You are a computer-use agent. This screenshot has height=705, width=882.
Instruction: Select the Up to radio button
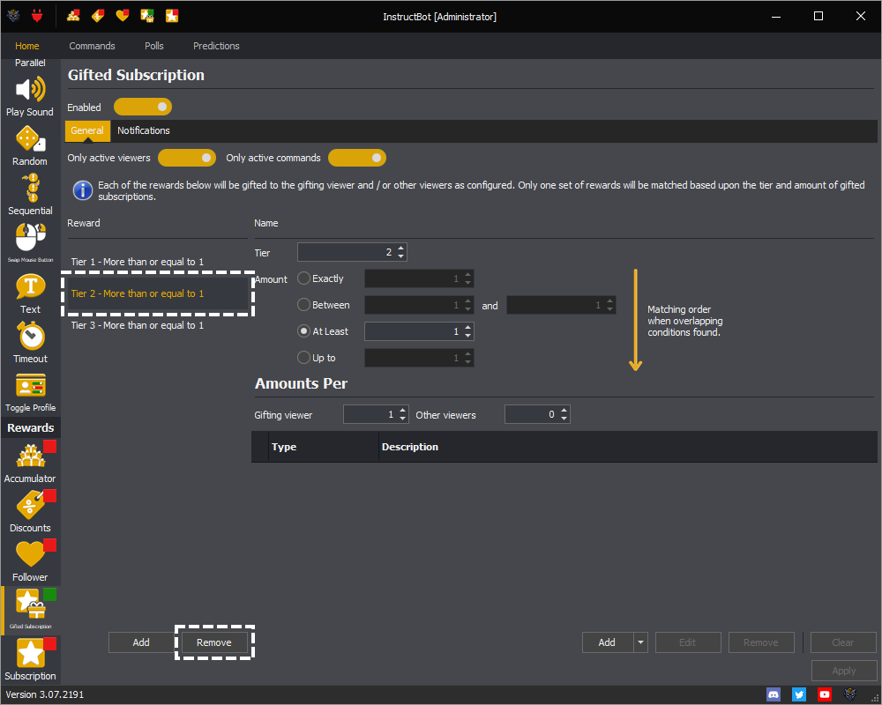(303, 358)
